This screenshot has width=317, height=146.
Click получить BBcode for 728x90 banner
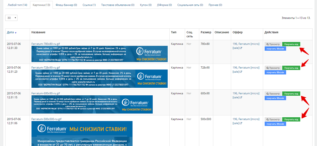pyautogui.click(x=275, y=72)
